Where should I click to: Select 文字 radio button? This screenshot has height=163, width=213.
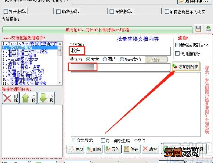[x=88, y=60]
